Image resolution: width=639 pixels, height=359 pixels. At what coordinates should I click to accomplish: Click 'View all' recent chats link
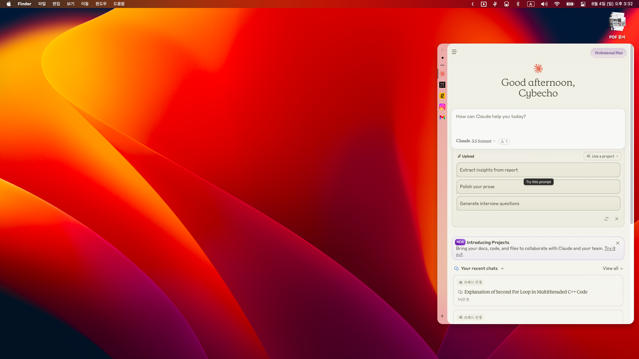click(612, 269)
